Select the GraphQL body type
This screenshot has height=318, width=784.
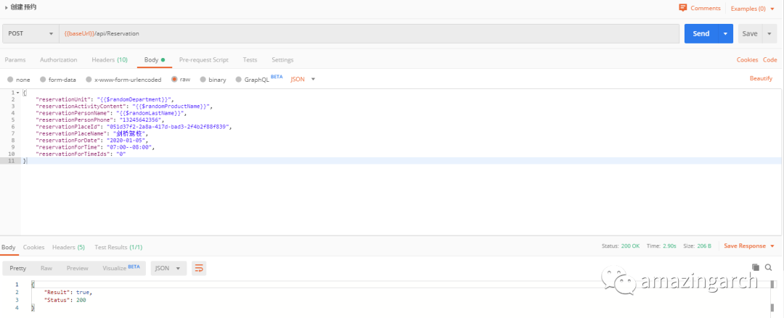(x=239, y=80)
